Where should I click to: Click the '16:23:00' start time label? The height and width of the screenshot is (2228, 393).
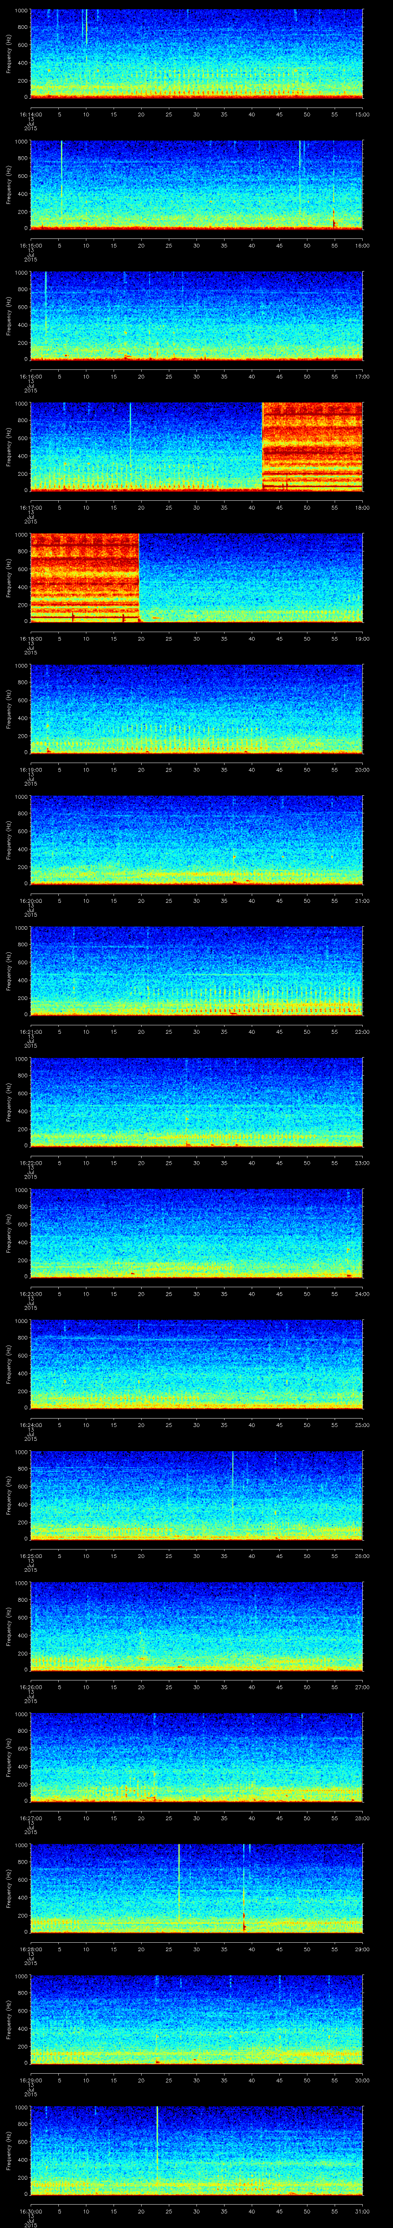click(x=30, y=1294)
